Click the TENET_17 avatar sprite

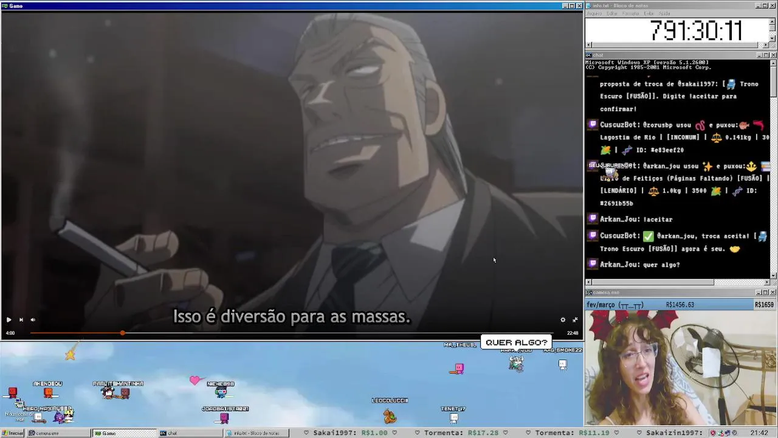(453, 417)
